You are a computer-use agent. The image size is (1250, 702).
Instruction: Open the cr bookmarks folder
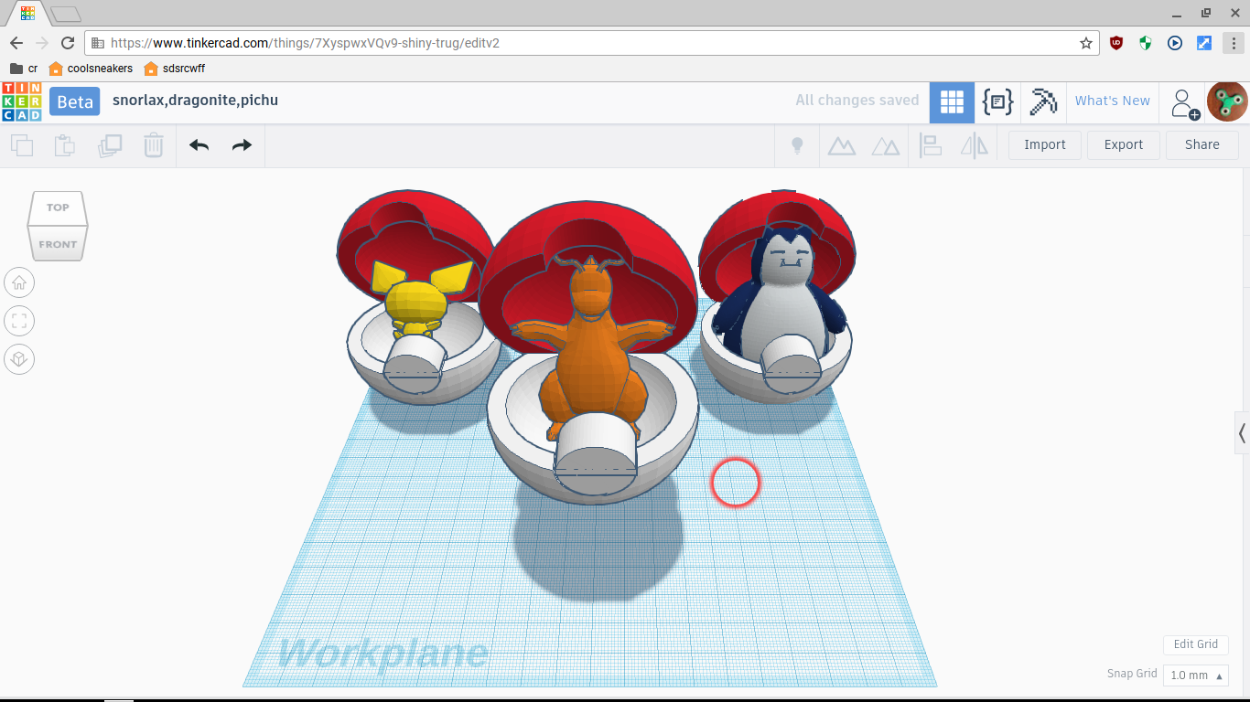coord(24,69)
